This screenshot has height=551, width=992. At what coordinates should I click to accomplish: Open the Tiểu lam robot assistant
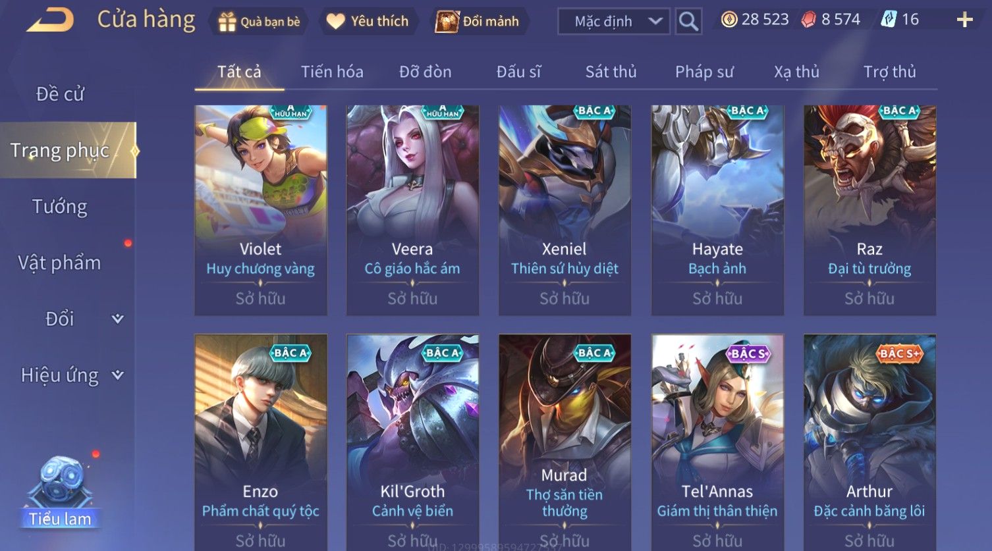(60, 492)
